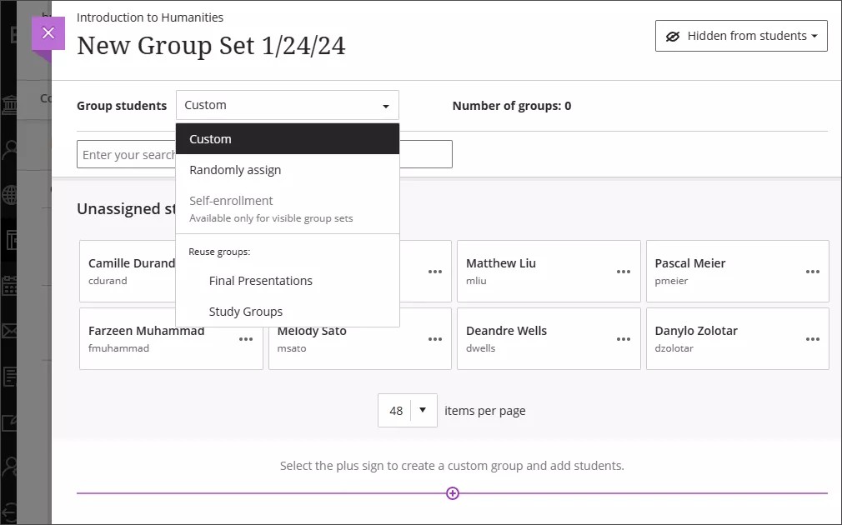Open the calendar icon in the sidebar
842x525 pixels.
point(10,285)
